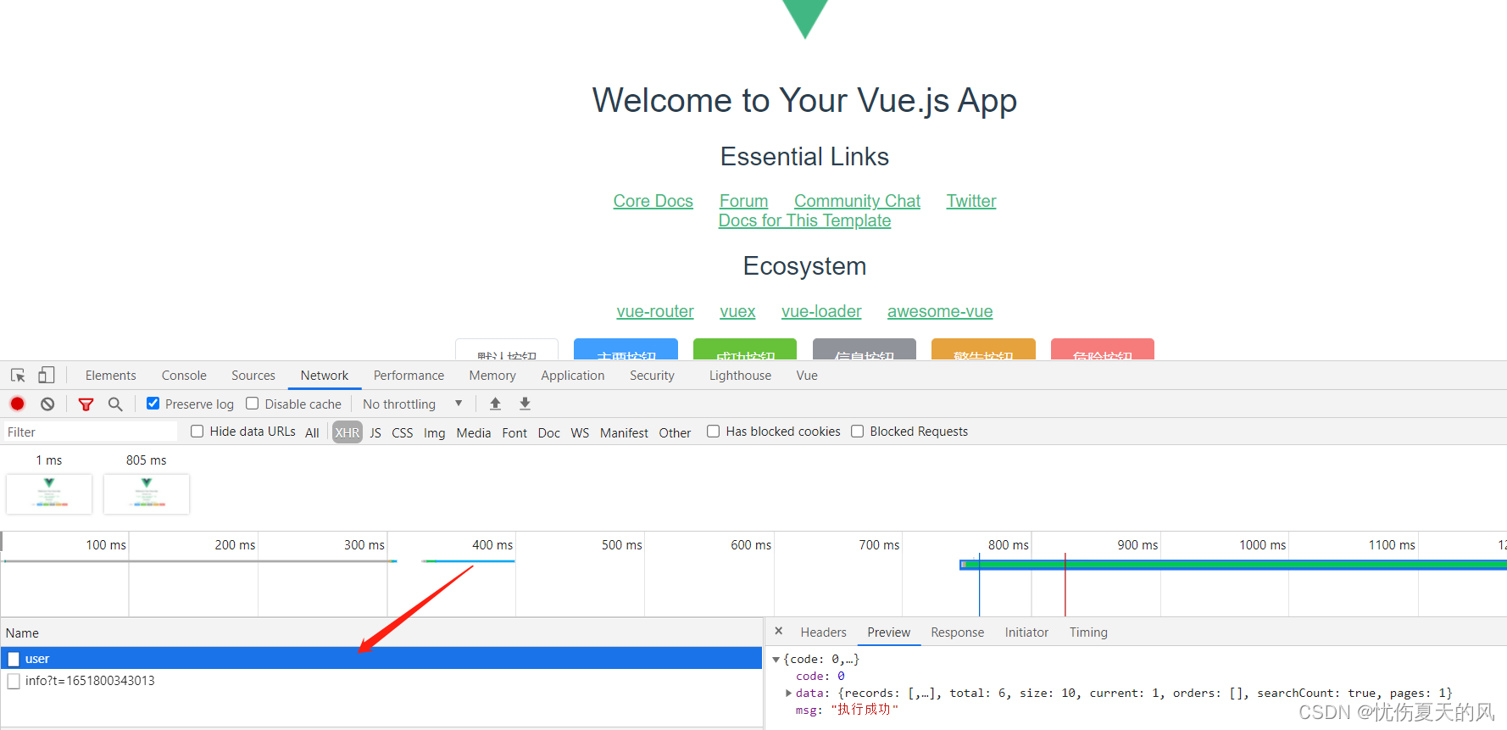
Task: Open the No throttling dropdown
Action: coord(413,404)
